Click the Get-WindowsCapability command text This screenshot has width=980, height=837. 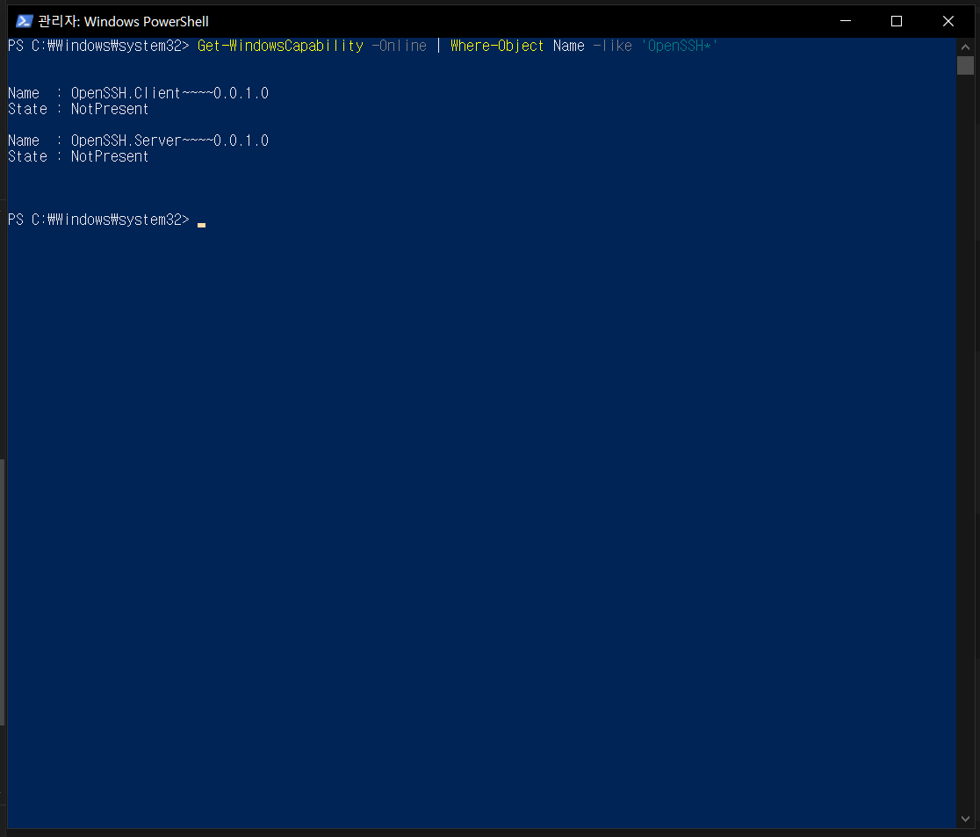click(280, 46)
